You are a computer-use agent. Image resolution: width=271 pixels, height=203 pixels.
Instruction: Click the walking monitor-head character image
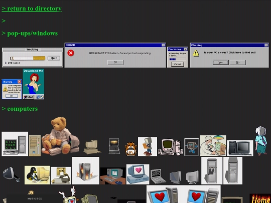pyautogui.click(x=148, y=146)
